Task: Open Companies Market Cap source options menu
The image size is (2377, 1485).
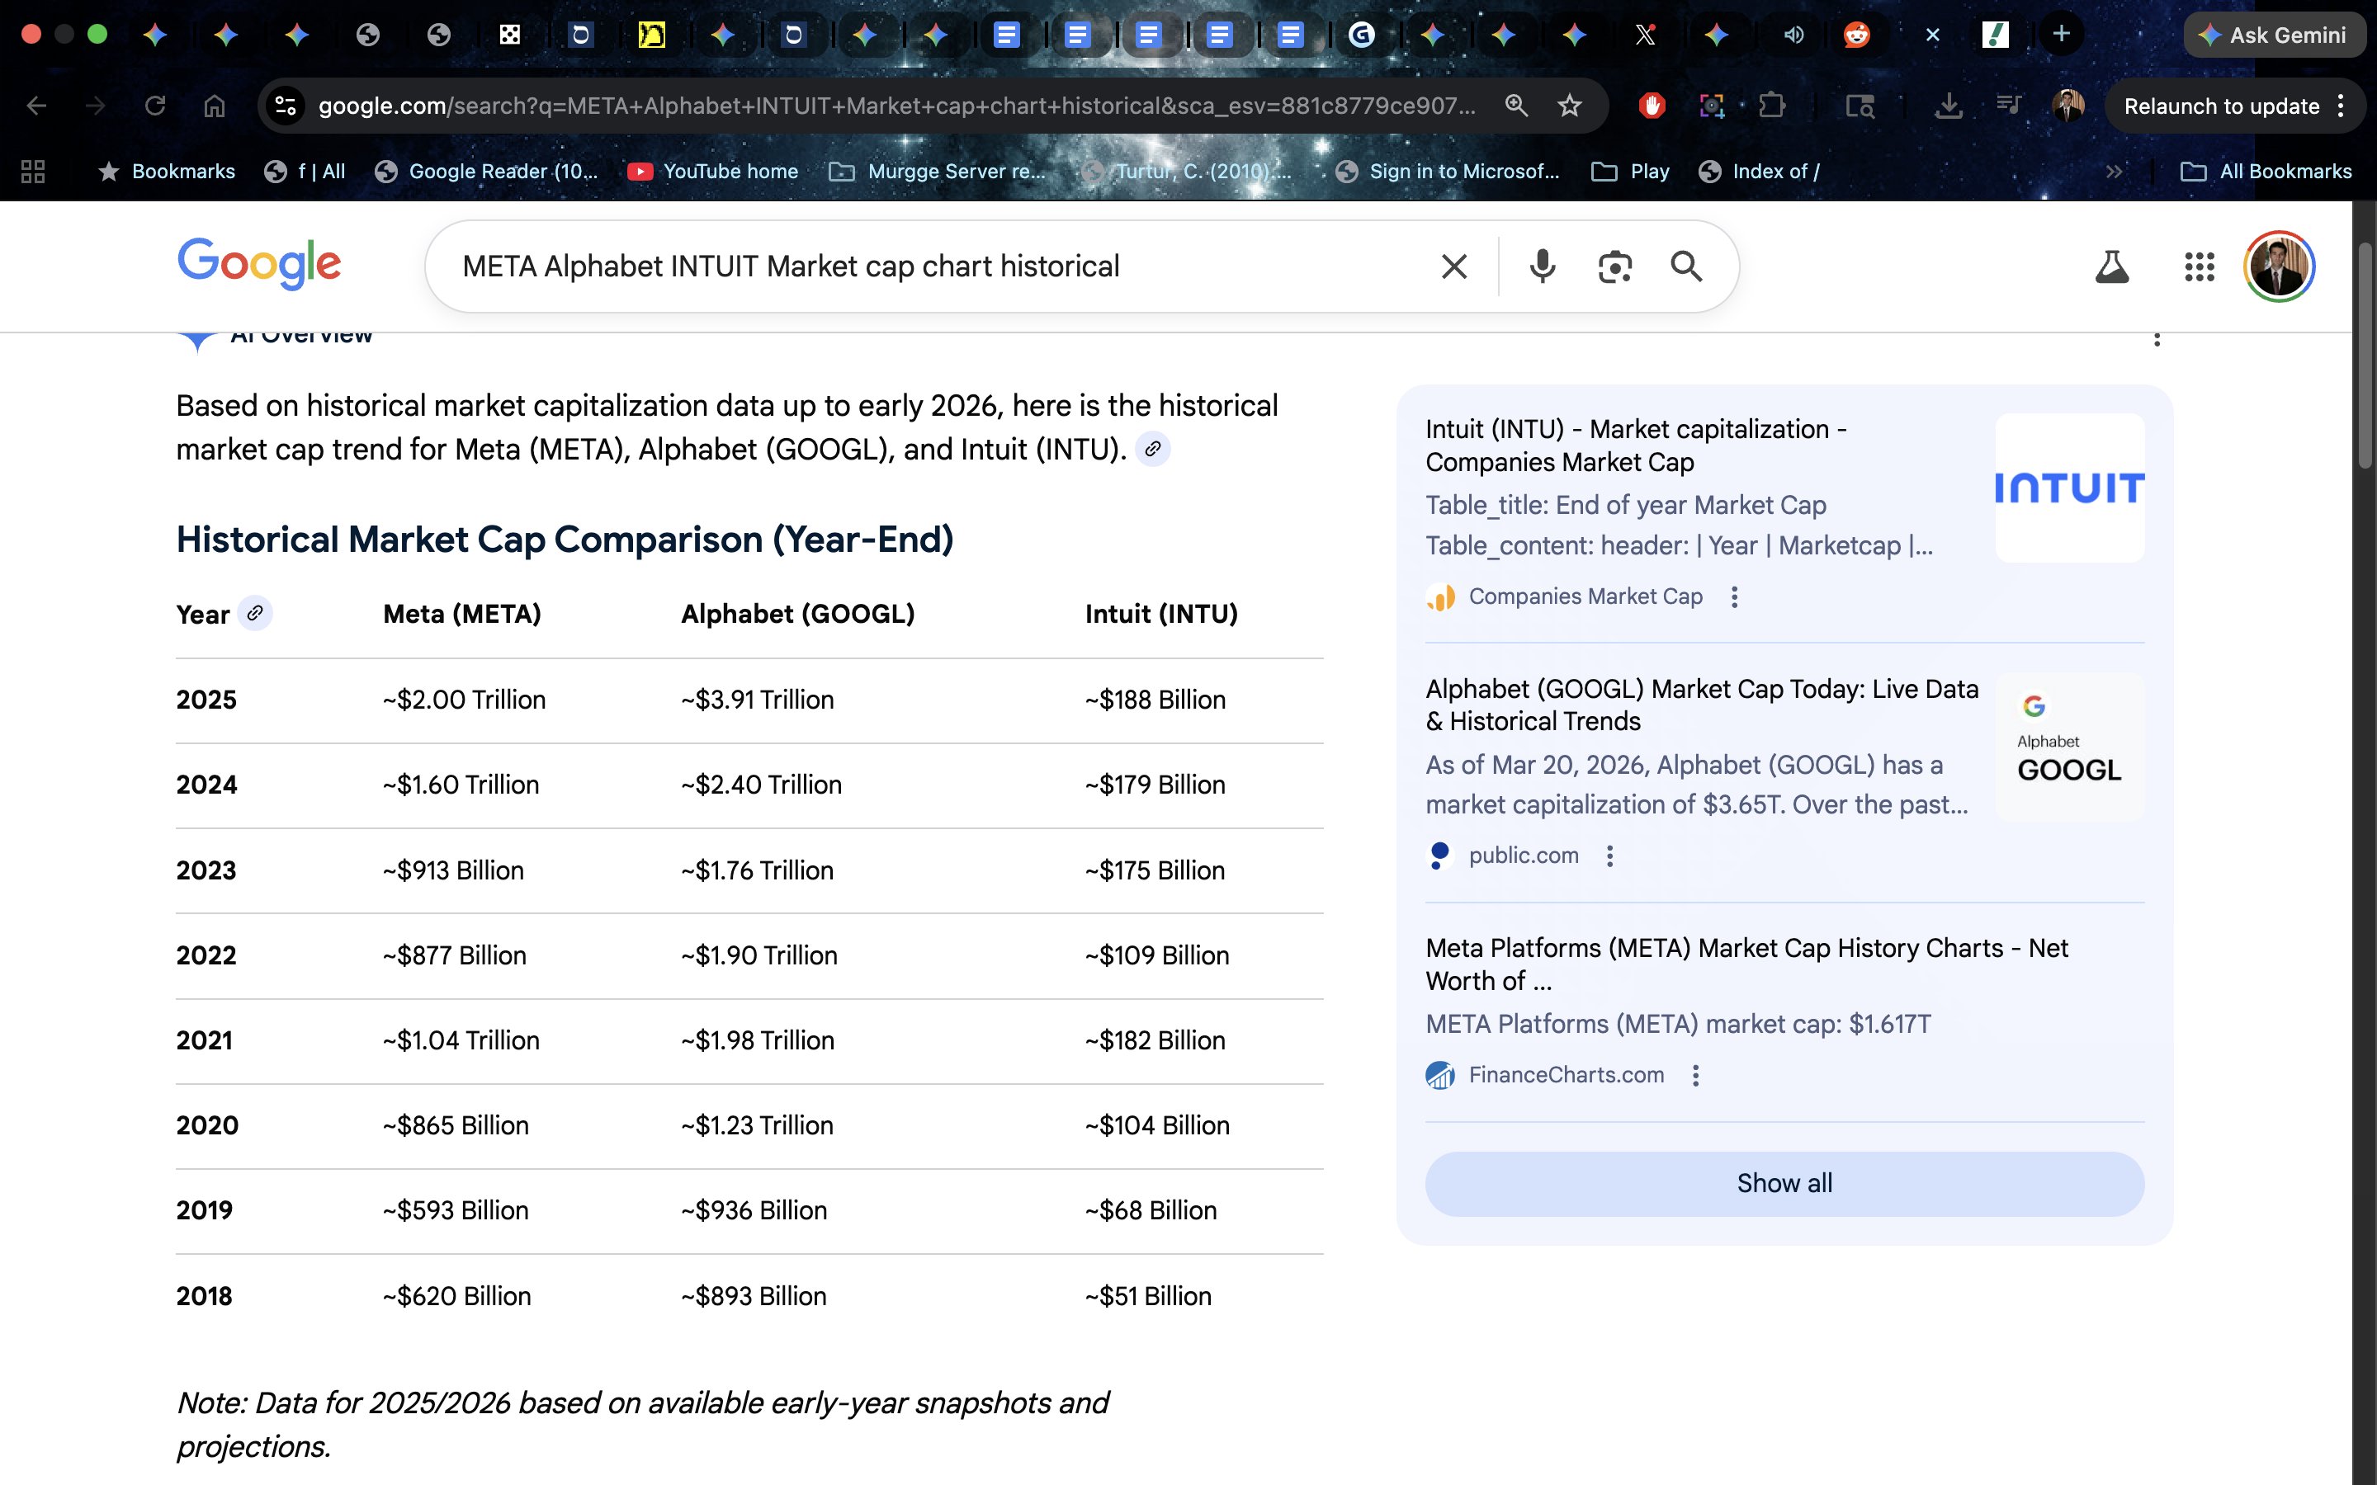Action: pos(1735,597)
